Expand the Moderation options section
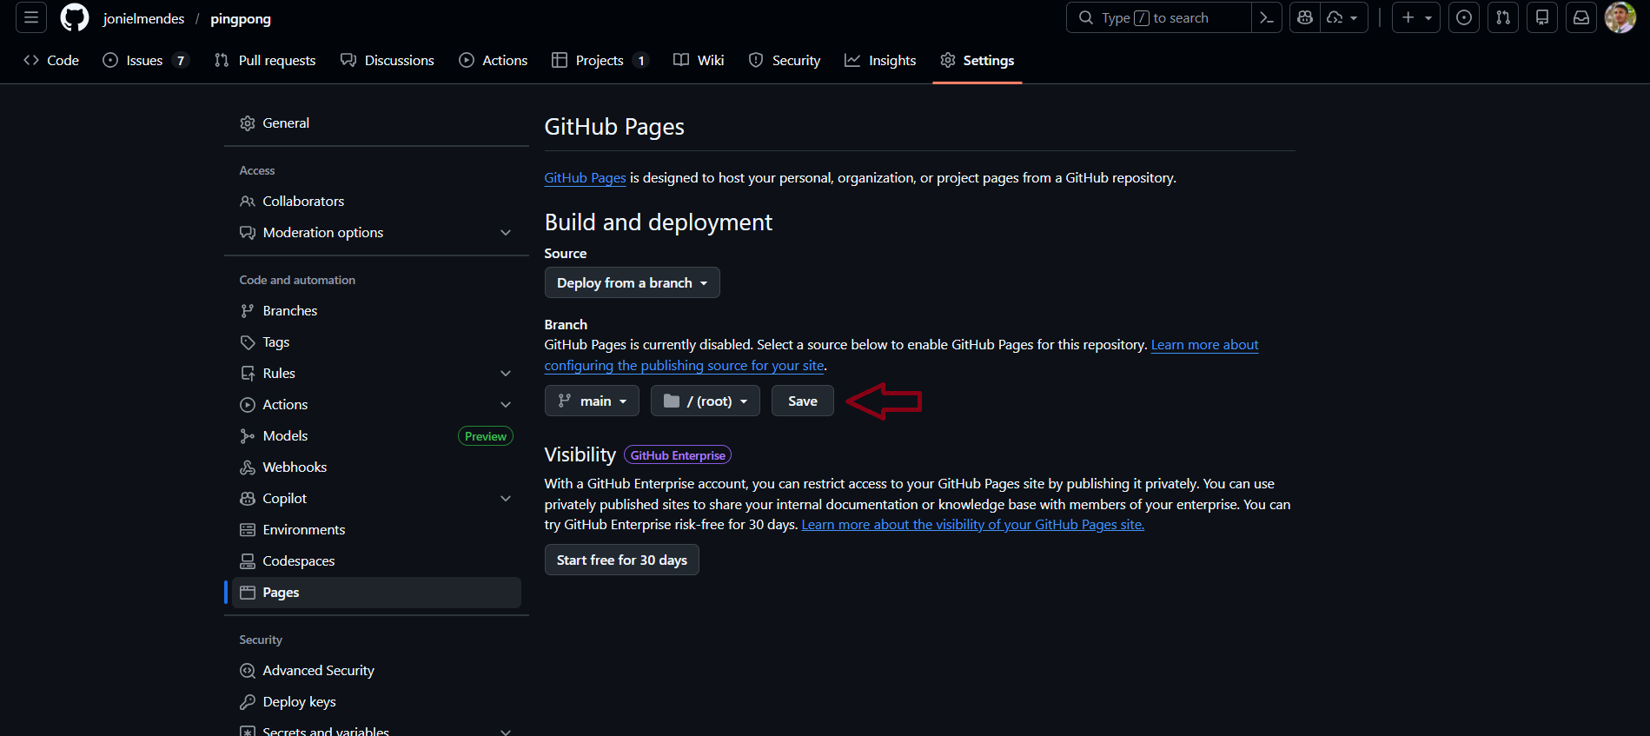This screenshot has height=736, width=1650. 506,233
